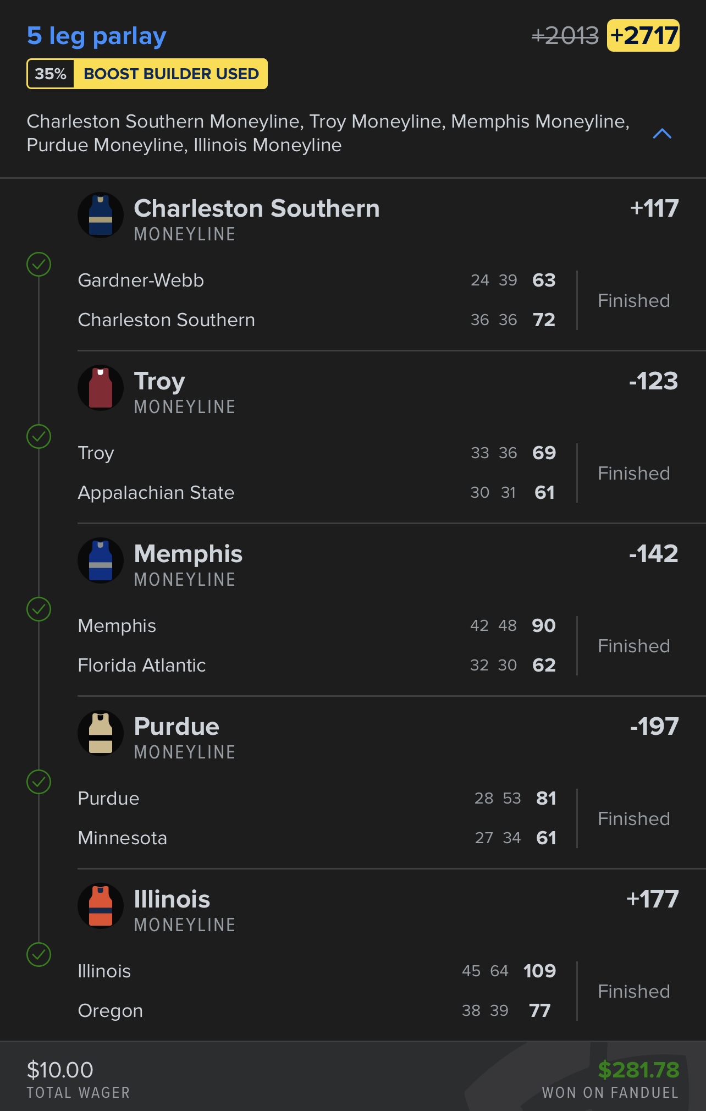Open the Charleston Southern moneyline leg heading
The image size is (706, 1111).
point(257,209)
